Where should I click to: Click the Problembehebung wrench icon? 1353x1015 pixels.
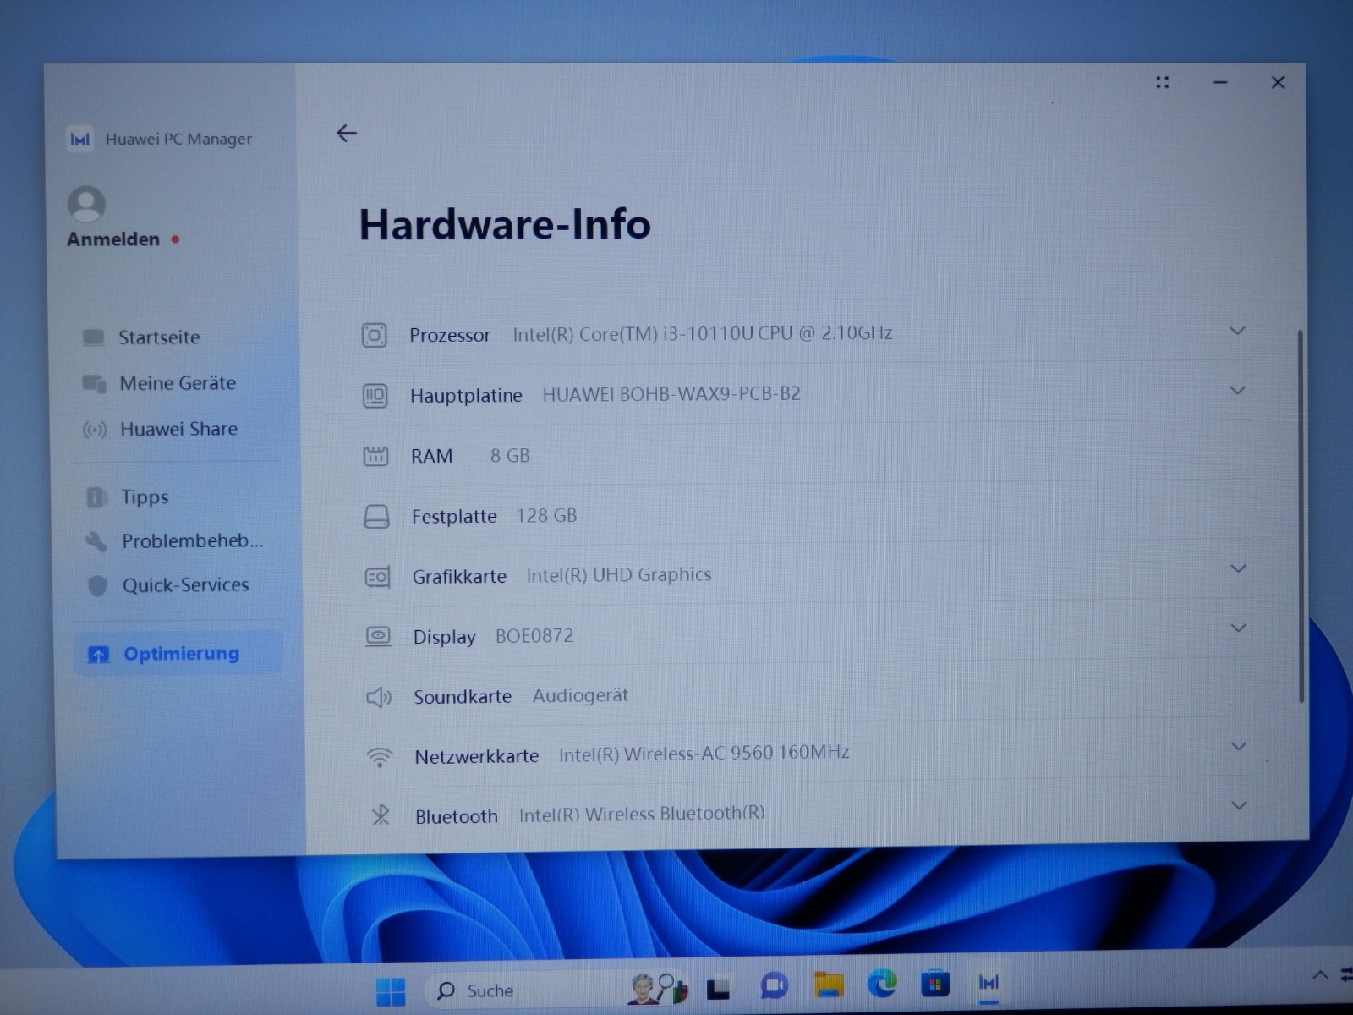click(96, 541)
